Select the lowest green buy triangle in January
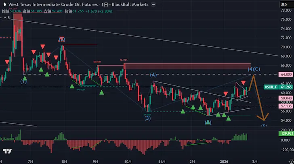294x164 pixels. point(229,118)
